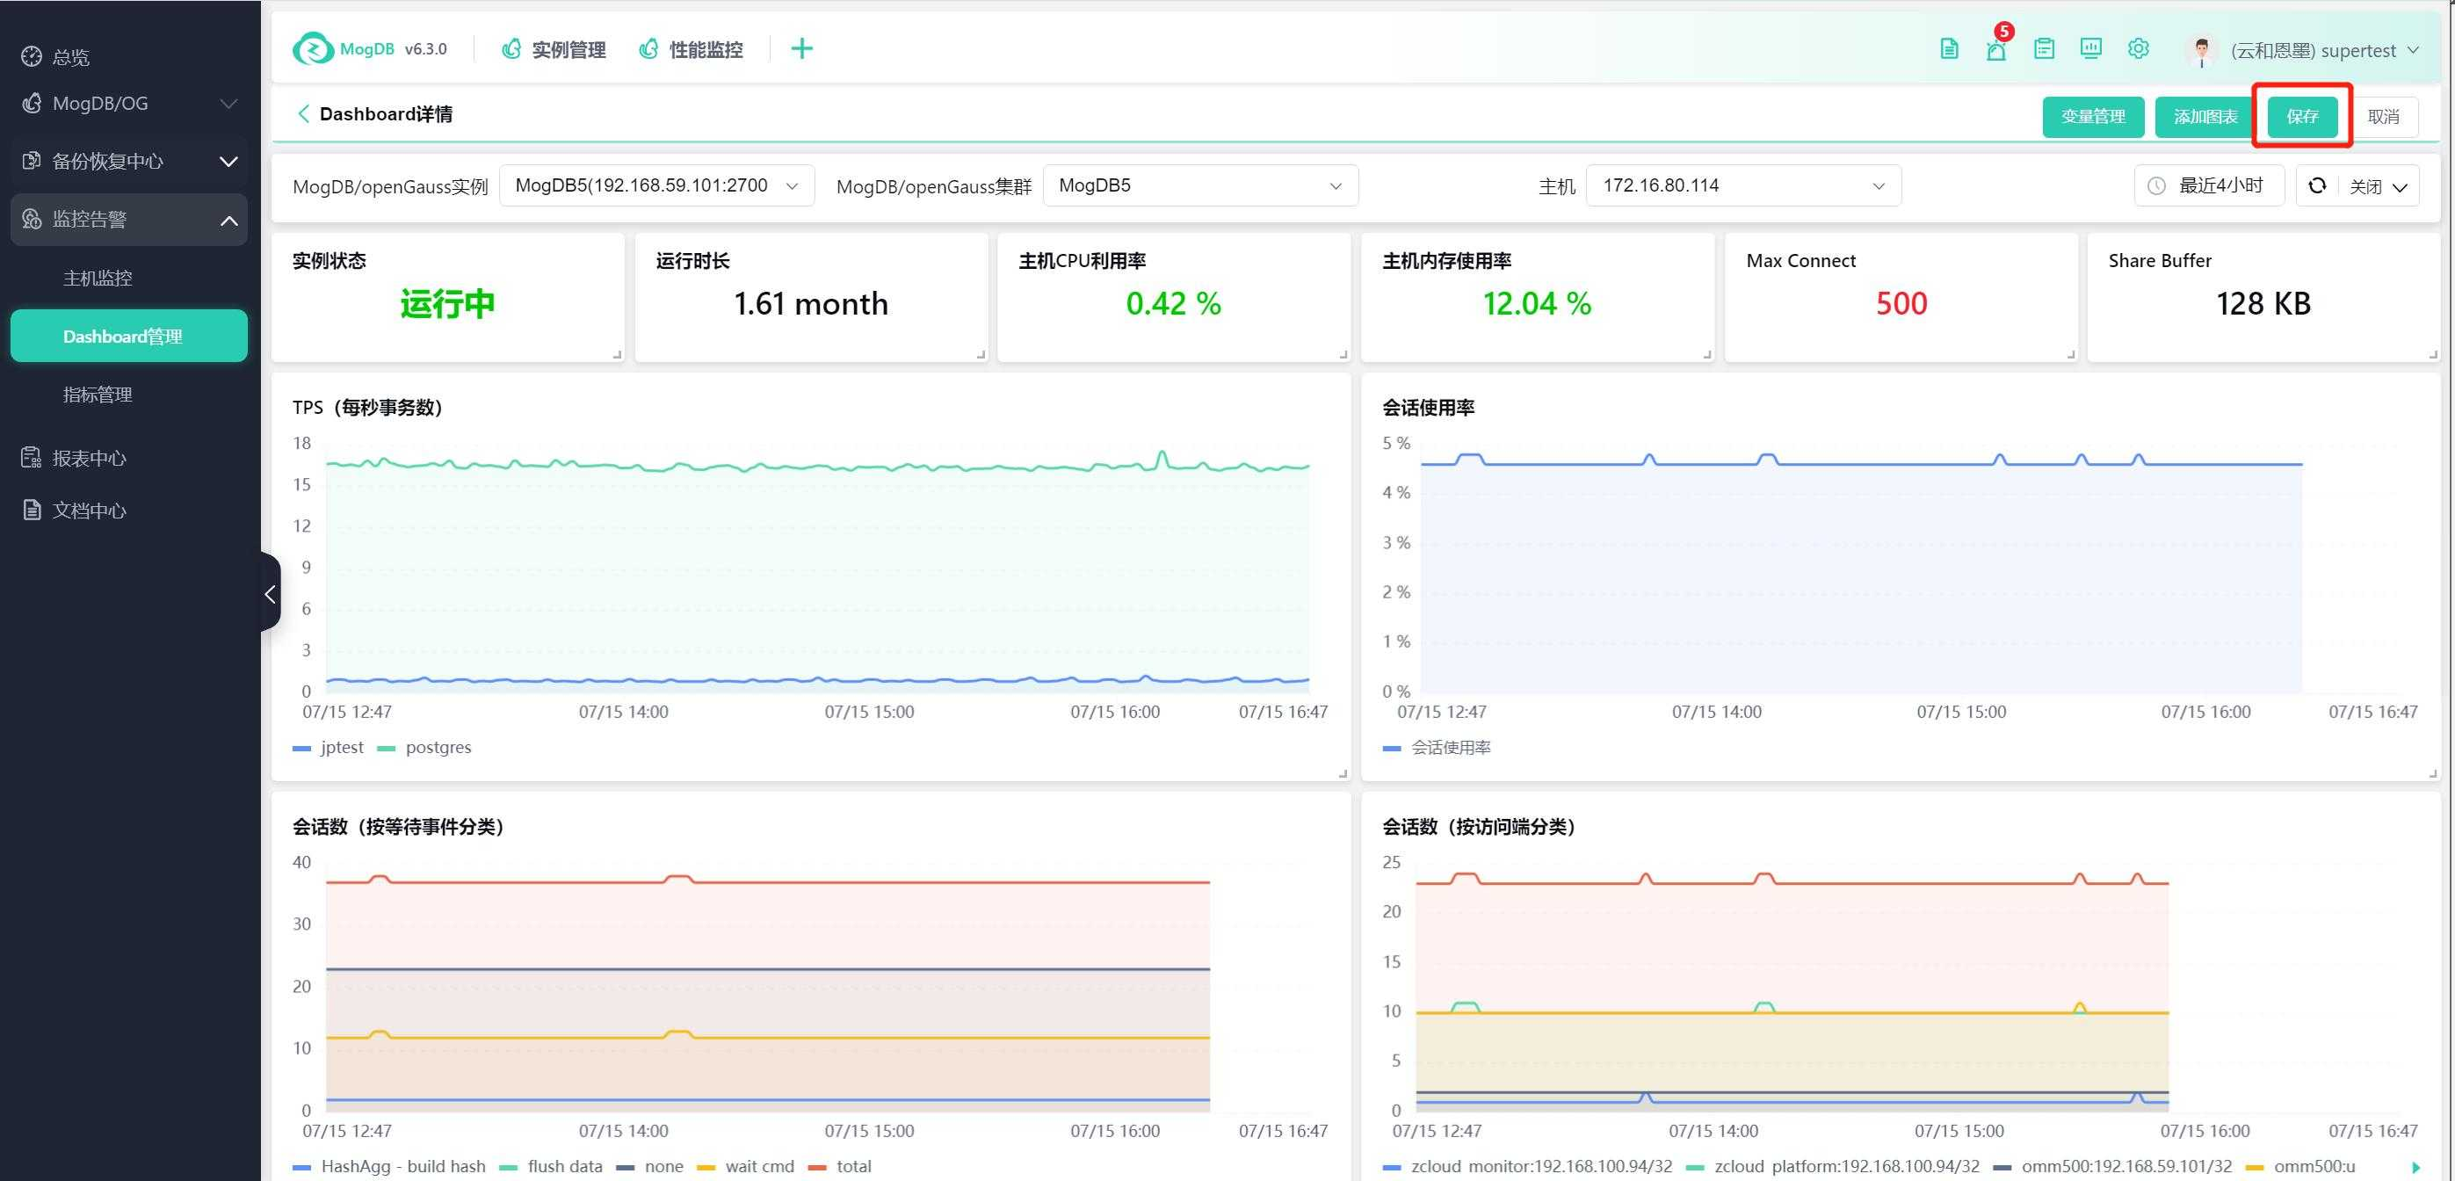Click next-page arrow in 访问端 chart legend
Image resolution: width=2455 pixels, height=1181 pixels.
(x=2415, y=1167)
